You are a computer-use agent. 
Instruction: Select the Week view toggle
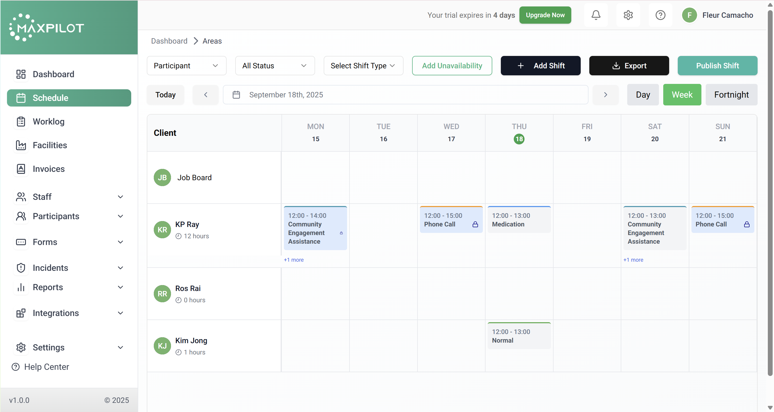[x=682, y=95]
